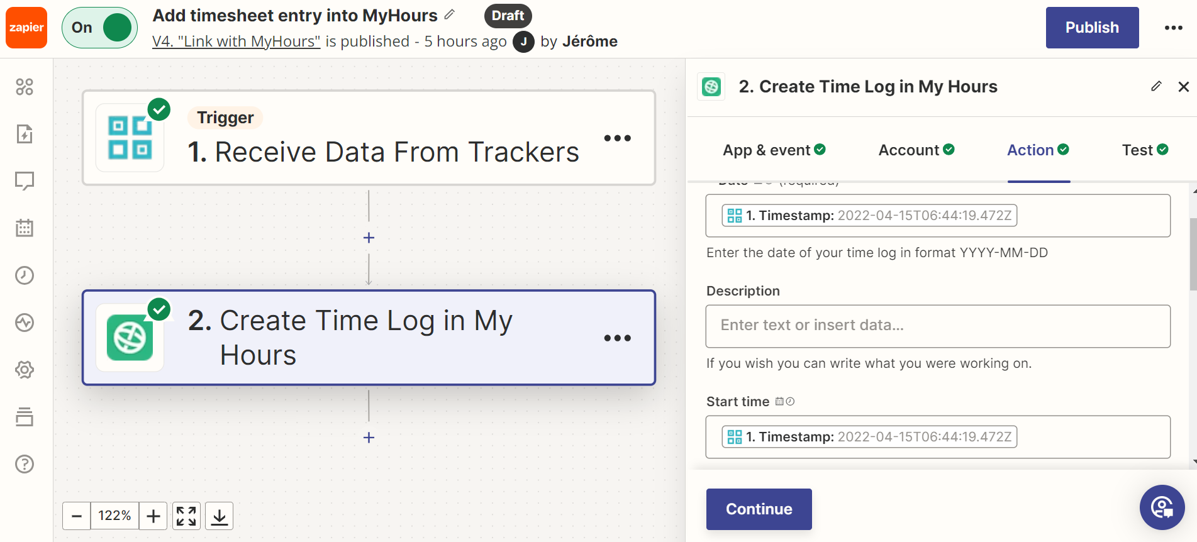The height and width of the screenshot is (542, 1197).
Task: Open the top-right more options menu
Action: 1173,28
